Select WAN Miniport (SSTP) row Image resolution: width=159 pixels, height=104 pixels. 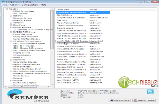pos(83,83)
